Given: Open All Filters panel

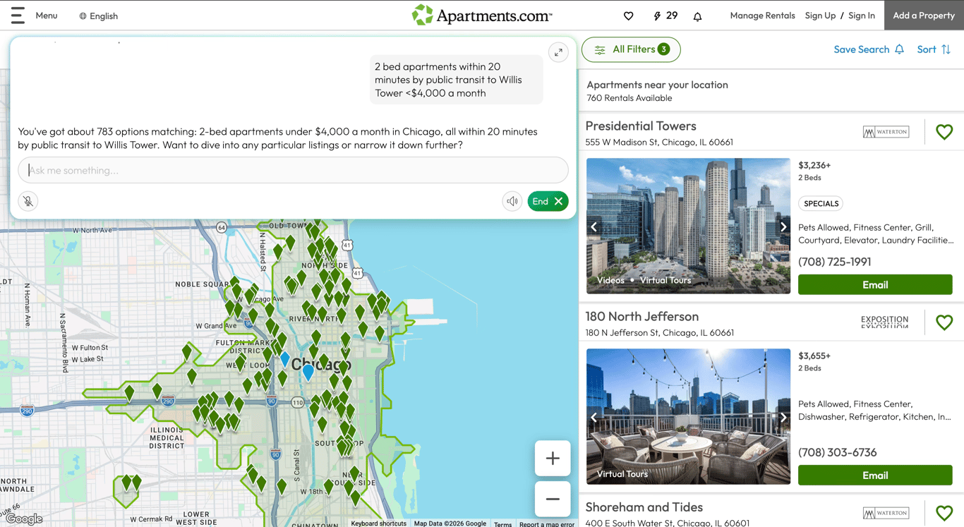Looking at the screenshot, I should [x=631, y=49].
